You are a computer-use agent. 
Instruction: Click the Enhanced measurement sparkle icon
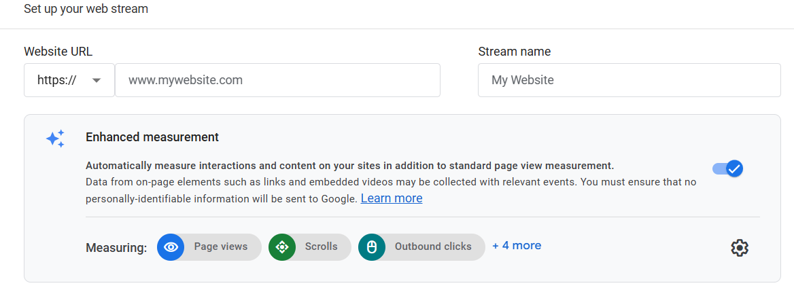point(55,139)
